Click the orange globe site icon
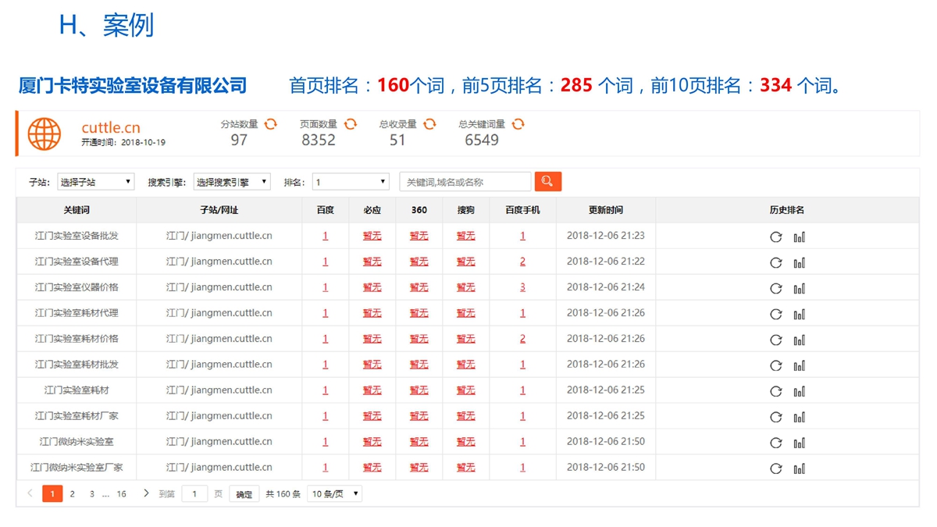This screenshot has width=937, height=527. click(45, 134)
